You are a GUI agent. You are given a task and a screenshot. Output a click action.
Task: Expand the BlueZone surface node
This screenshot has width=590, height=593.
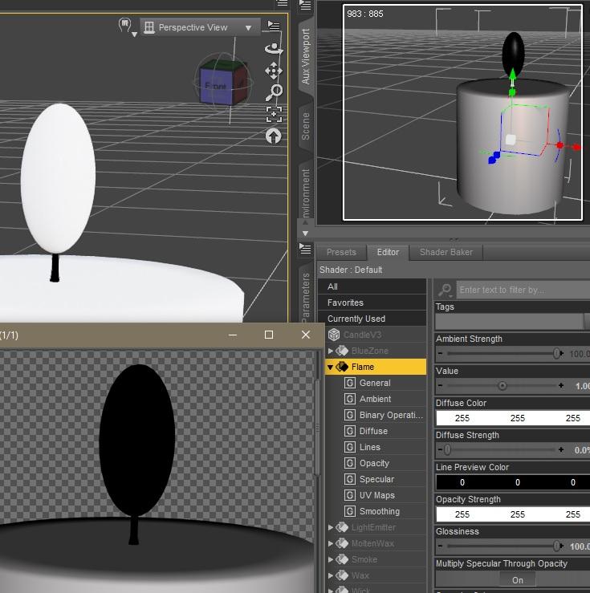tap(330, 351)
